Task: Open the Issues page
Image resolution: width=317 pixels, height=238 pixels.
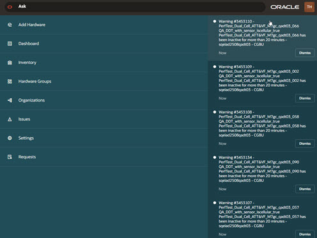Action: pos(104,119)
